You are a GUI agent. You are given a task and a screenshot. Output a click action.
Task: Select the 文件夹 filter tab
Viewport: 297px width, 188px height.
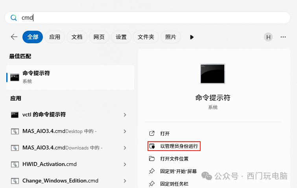click(x=146, y=37)
